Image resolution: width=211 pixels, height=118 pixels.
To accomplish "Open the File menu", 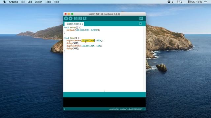I will (23, 2).
